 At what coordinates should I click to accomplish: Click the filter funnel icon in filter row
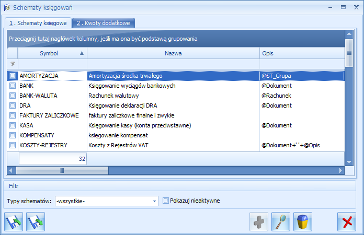[13, 64]
